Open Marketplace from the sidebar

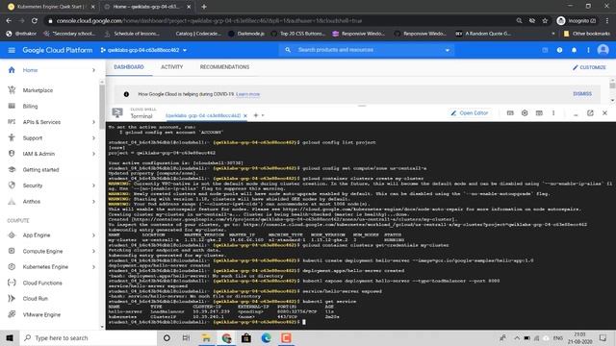click(x=38, y=90)
